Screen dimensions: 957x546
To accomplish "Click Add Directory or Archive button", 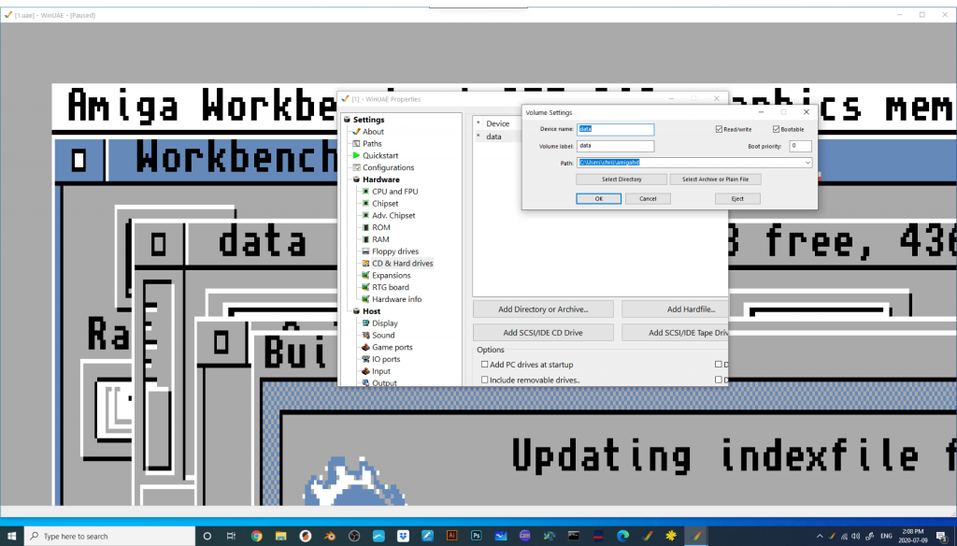I will click(x=543, y=309).
